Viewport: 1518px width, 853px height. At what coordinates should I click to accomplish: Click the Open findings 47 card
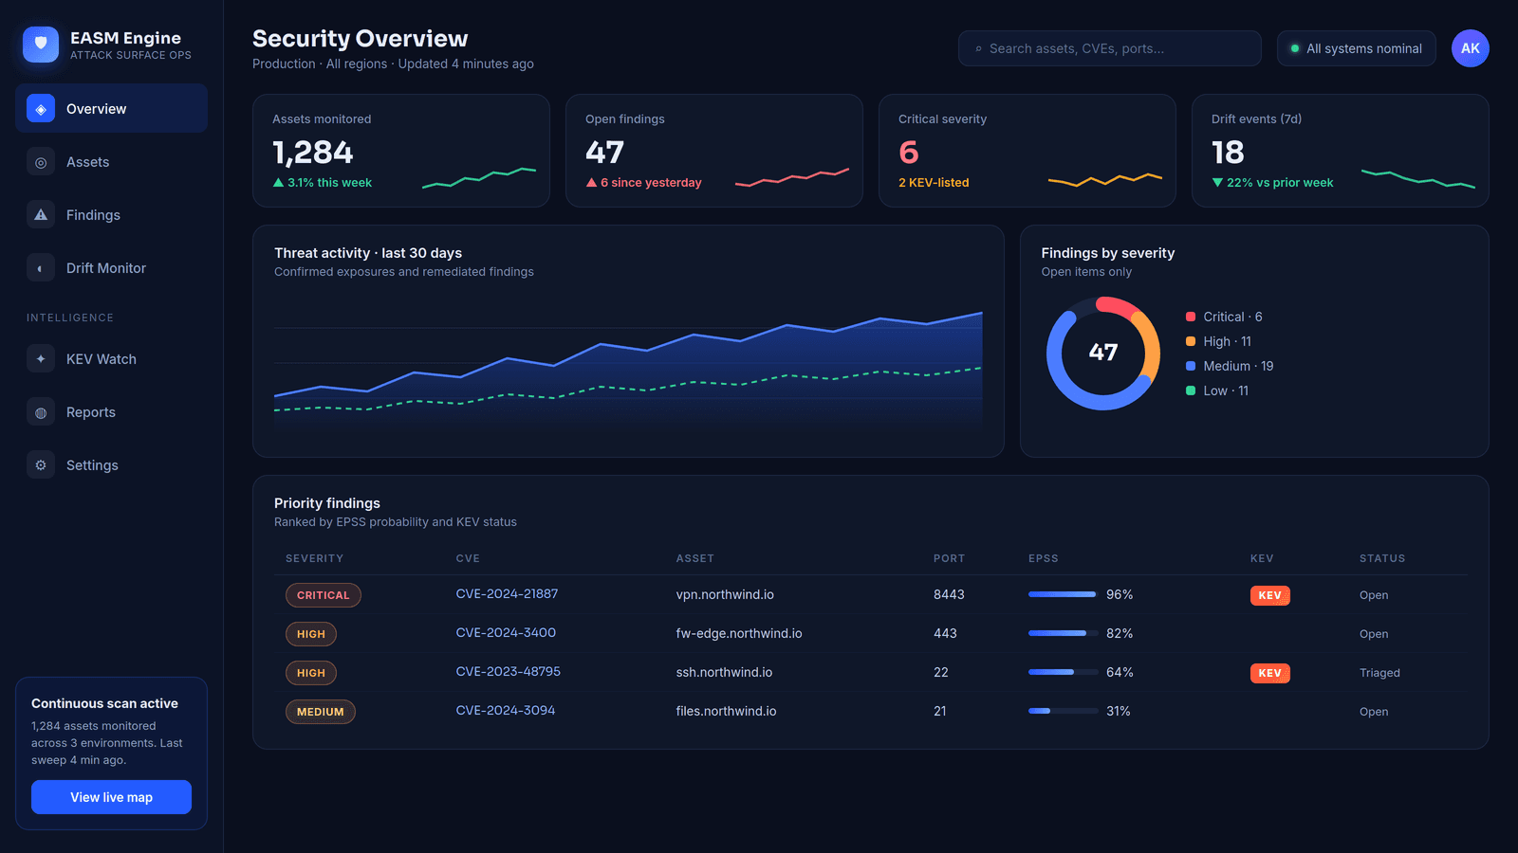[x=714, y=151]
